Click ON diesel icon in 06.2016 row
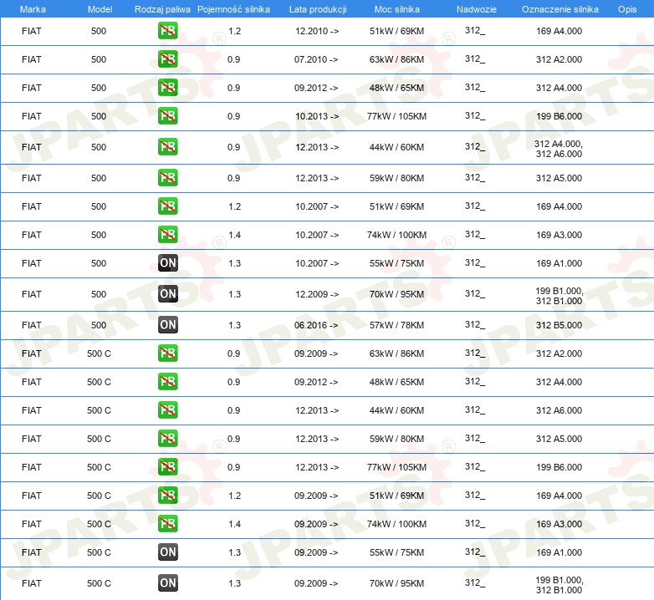654x600 pixels. 167,325
